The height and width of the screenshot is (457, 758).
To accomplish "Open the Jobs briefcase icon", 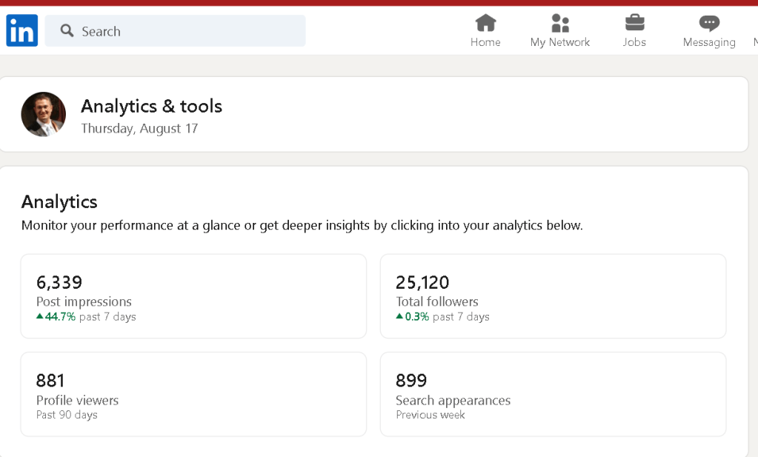I will pyautogui.click(x=634, y=23).
